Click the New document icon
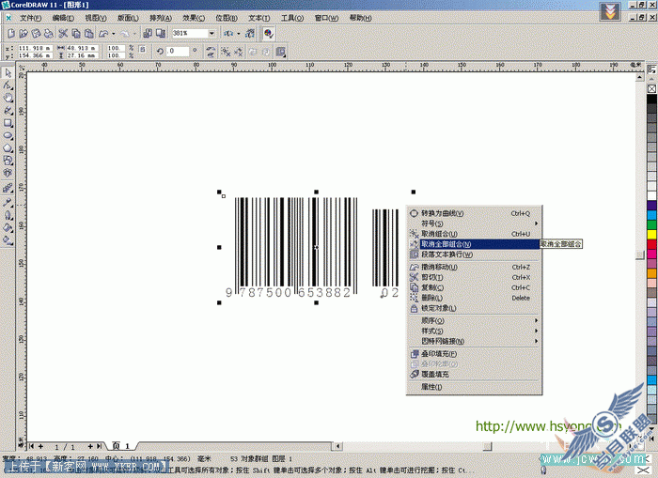658x478 pixels. point(11,33)
